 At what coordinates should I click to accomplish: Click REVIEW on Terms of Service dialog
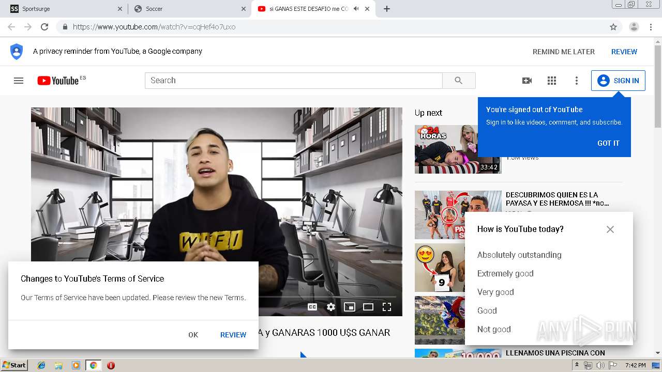pyautogui.click(x=233, y=335)
